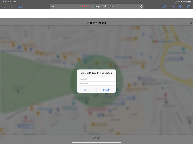Tap the Action button at bottom

tap(96, 138)
